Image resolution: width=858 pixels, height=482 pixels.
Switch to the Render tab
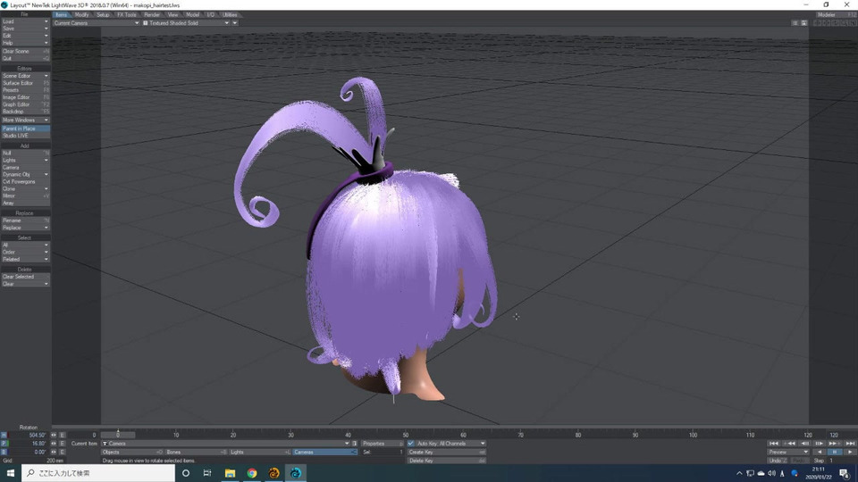tap(152, 15)
